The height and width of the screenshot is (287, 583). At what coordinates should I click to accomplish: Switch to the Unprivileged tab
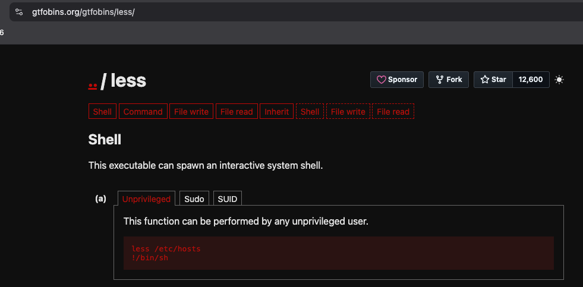click(146, 199)
